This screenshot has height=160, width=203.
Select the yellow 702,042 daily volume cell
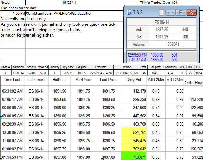(x=134, y=148)
